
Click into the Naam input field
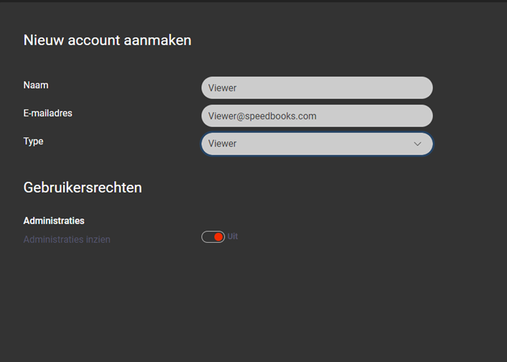[317, 88]
